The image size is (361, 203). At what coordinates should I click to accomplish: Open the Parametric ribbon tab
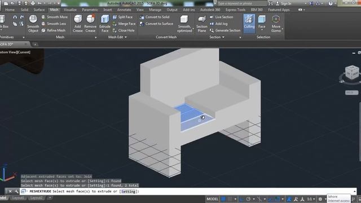tap(90, 10)
